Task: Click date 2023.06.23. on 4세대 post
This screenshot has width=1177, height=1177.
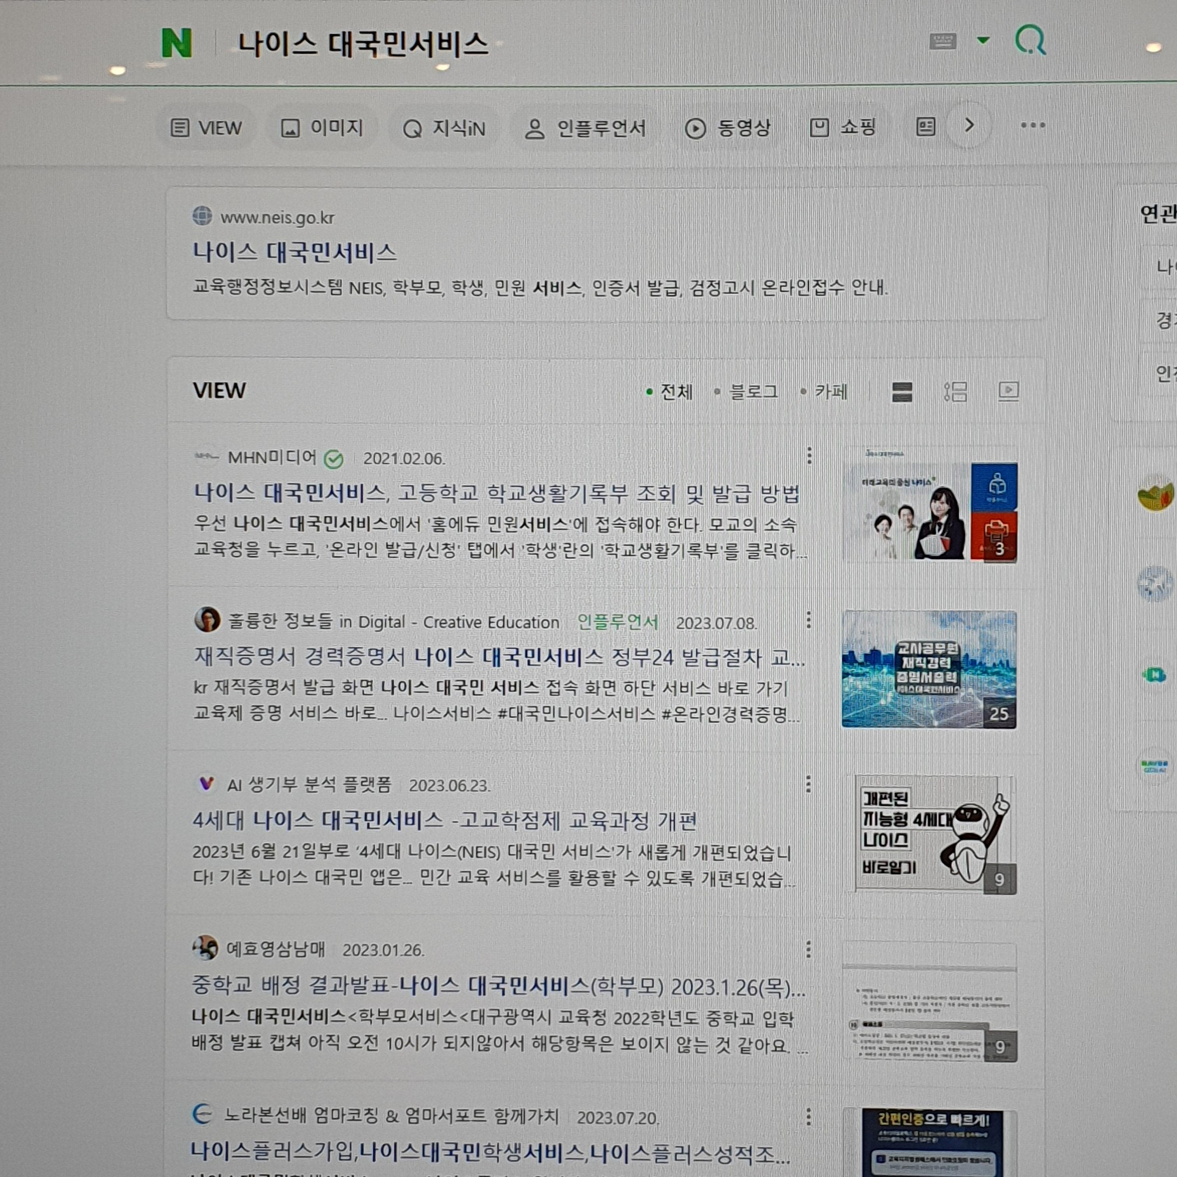Action: click(x=450, y=785)
